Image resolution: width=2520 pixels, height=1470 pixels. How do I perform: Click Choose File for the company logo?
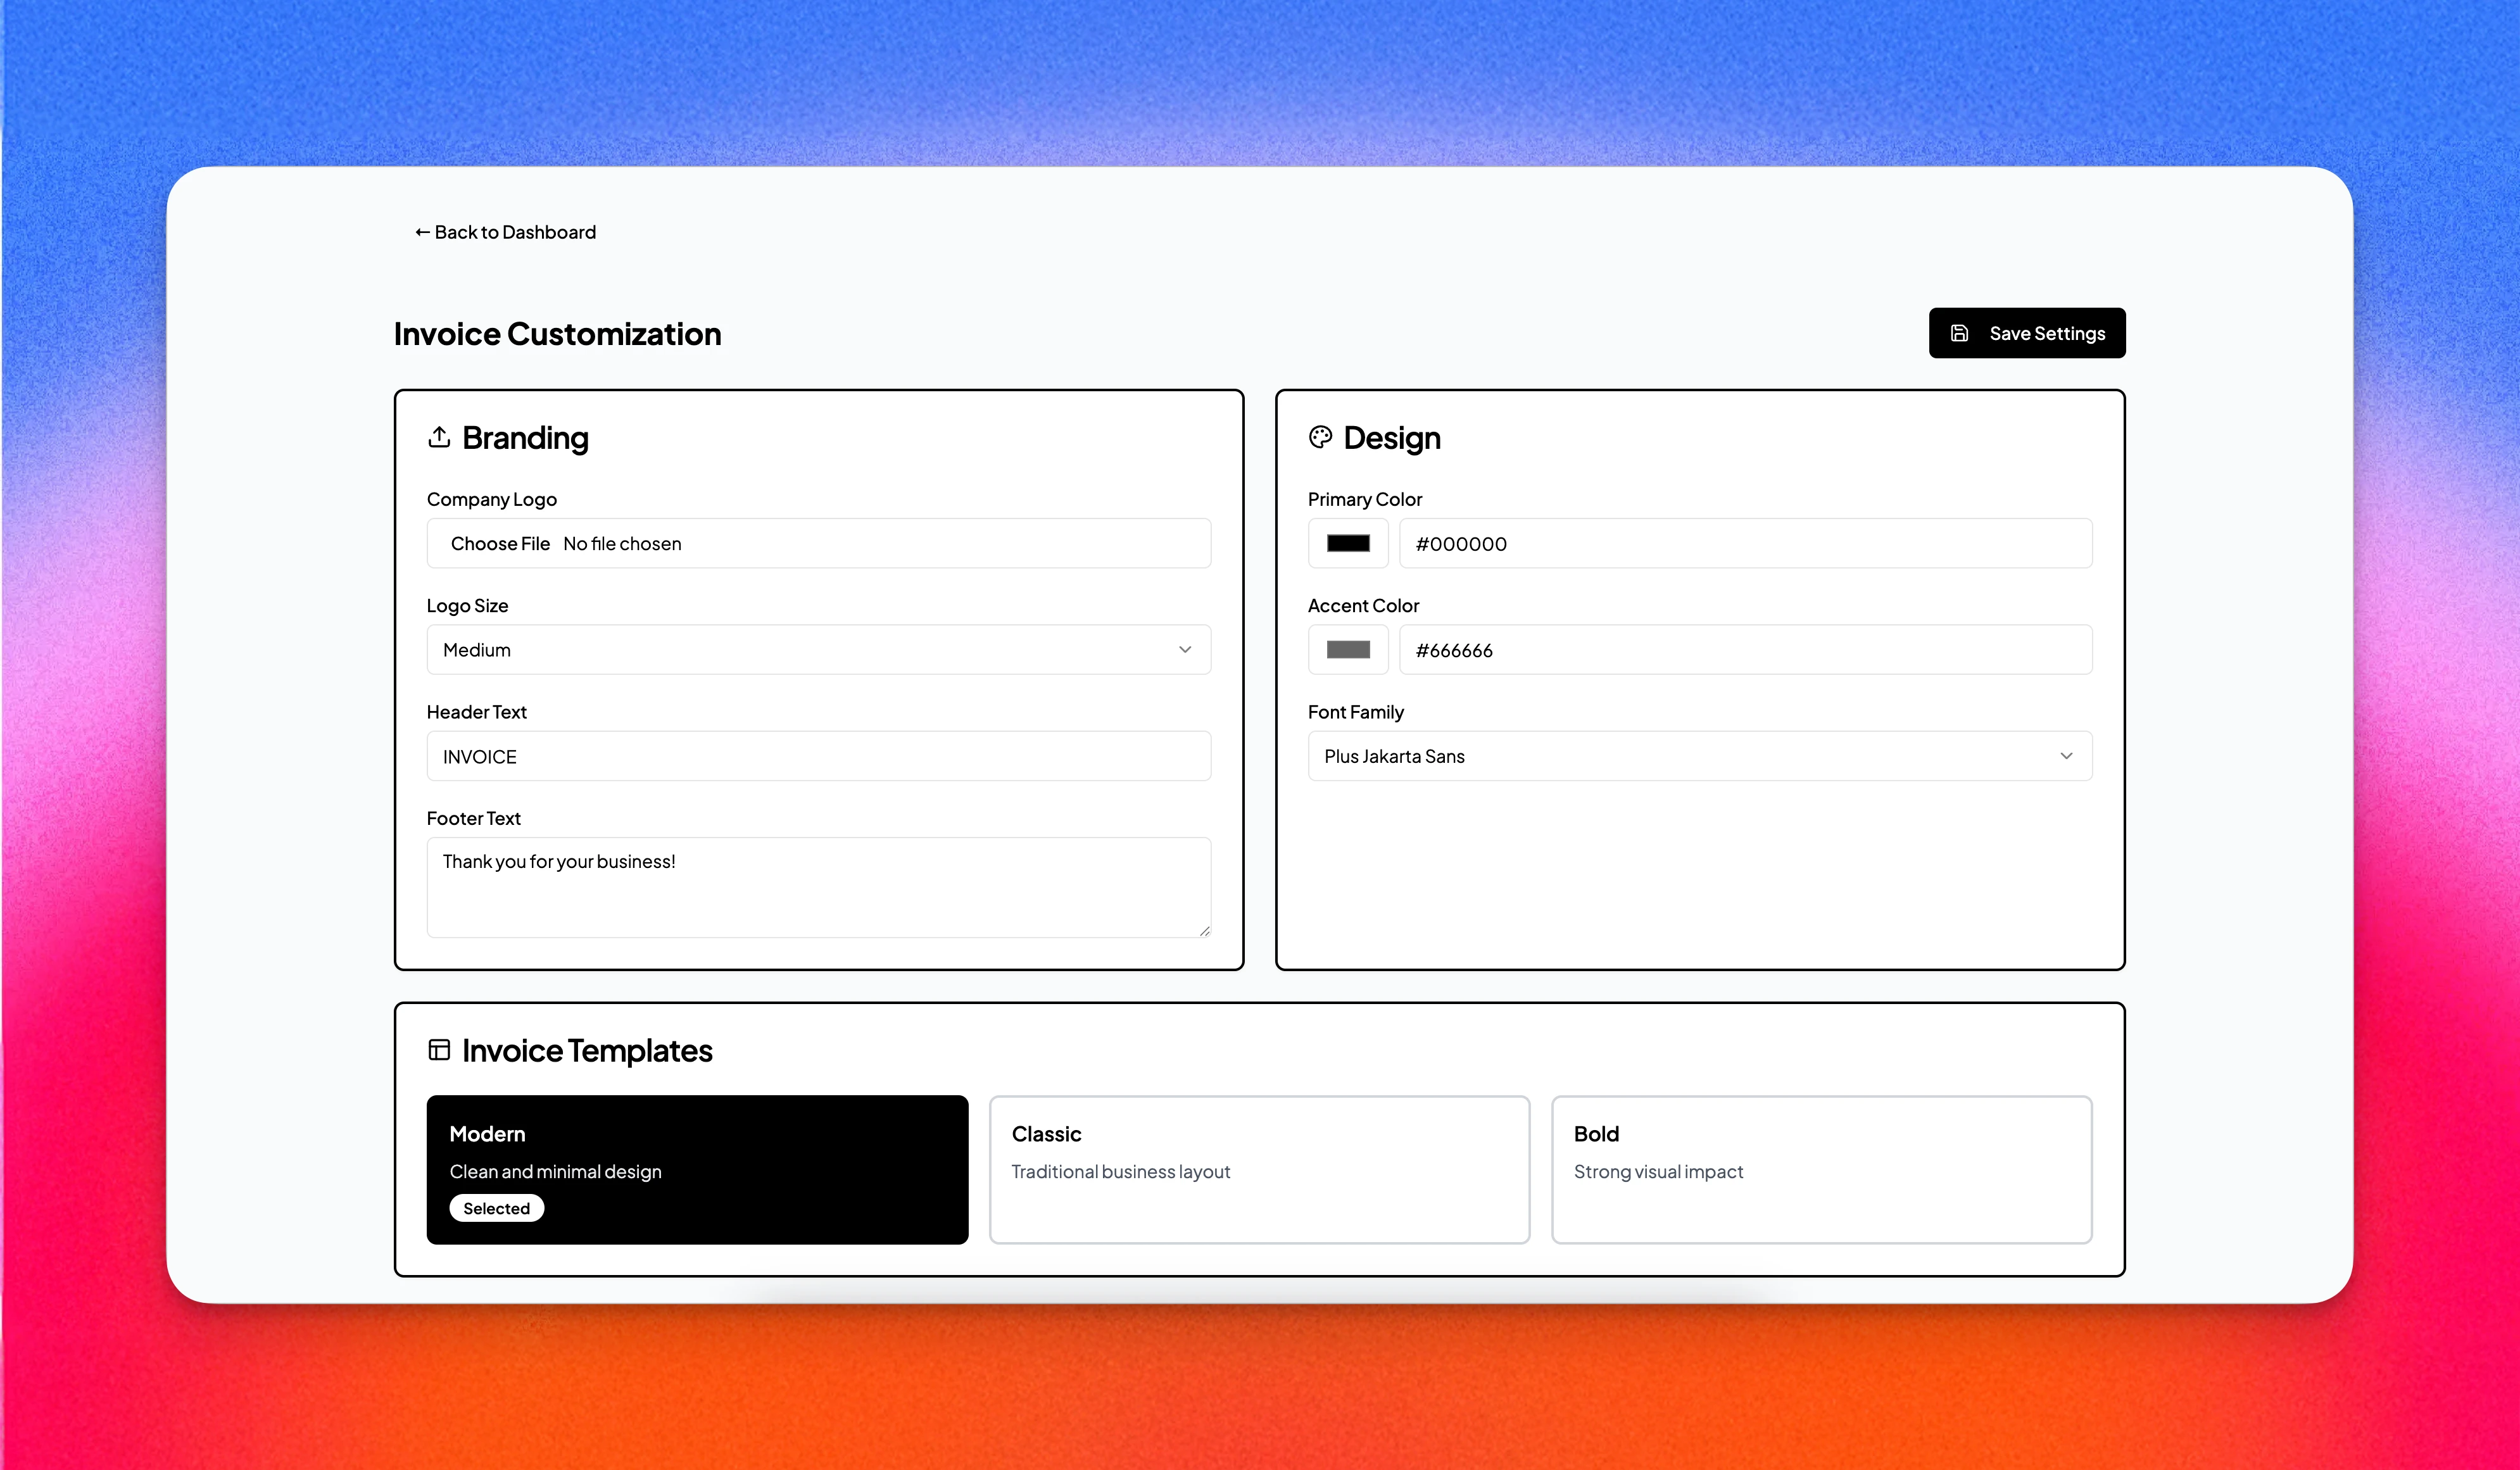tap(500, 544)
